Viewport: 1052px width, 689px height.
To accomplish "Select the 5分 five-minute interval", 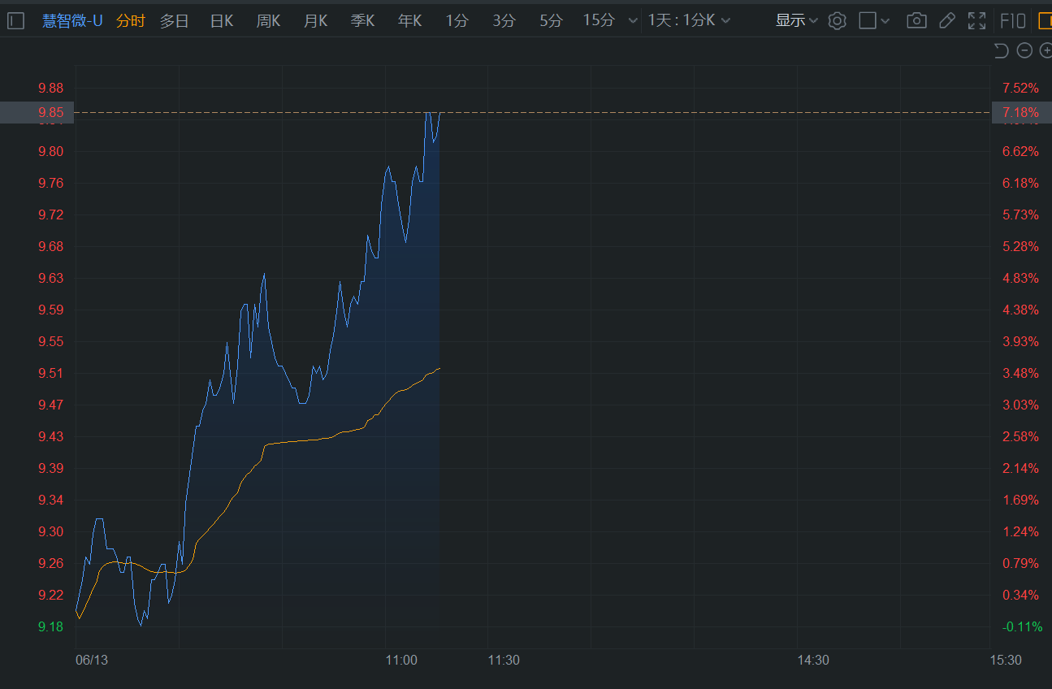I will (551, 21).
